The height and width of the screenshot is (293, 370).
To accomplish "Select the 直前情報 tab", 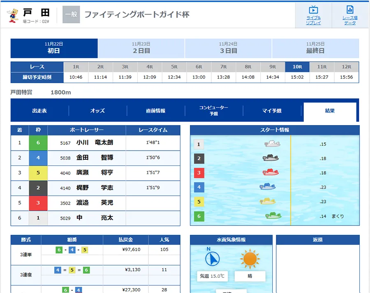I will (156, 111).
